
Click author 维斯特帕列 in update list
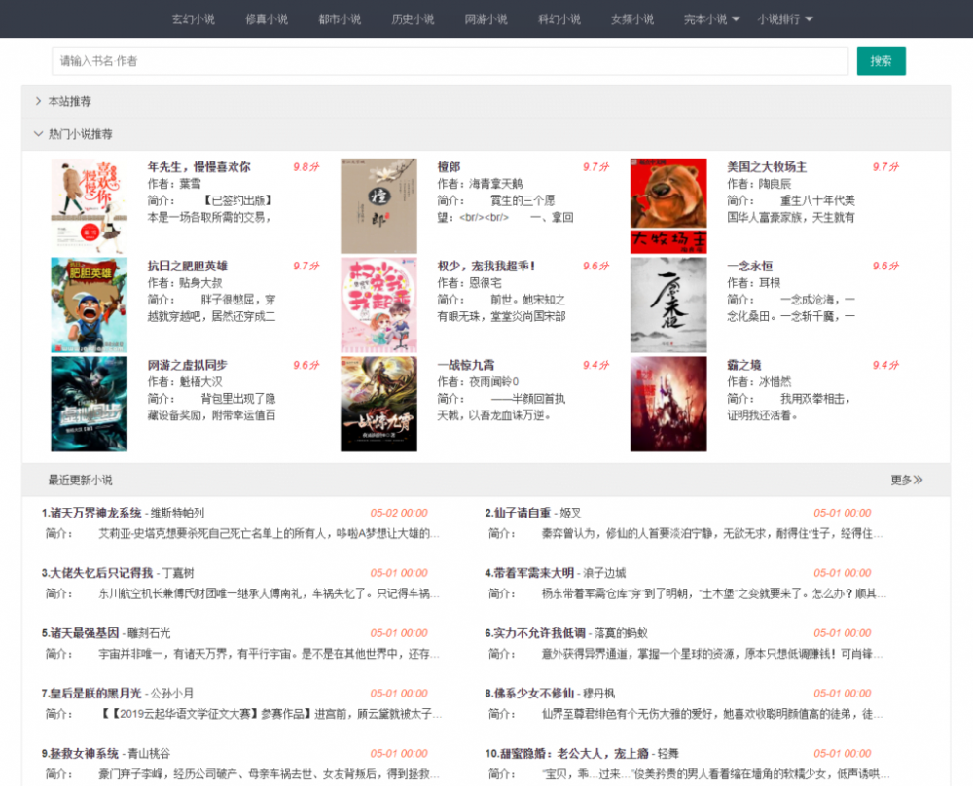pos(177,513)
